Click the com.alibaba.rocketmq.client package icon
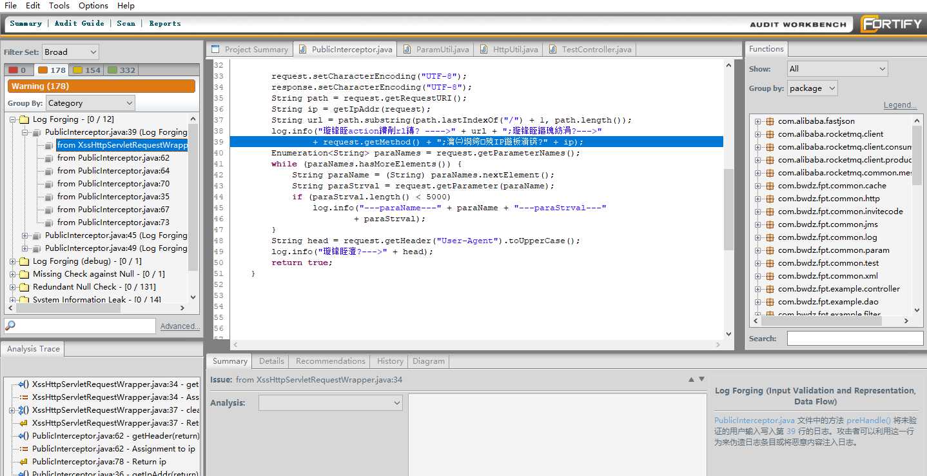The height and width of the screenshot is (476, 927). coord(770,134)
